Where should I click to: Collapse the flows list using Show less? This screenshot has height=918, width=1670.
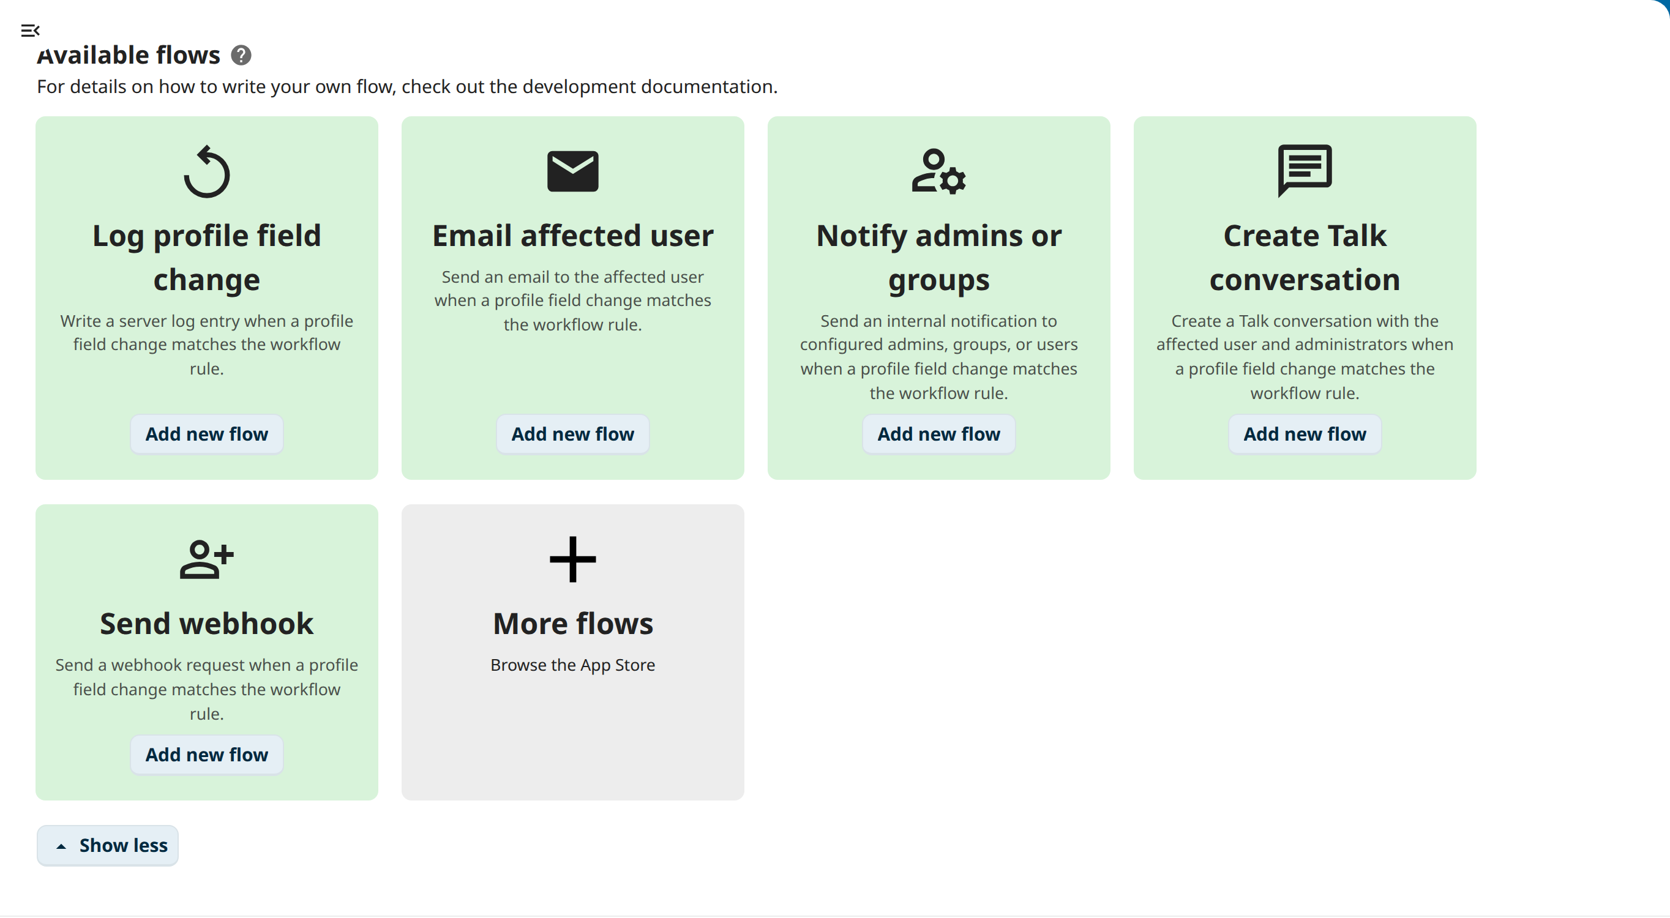tap(108, 845)
